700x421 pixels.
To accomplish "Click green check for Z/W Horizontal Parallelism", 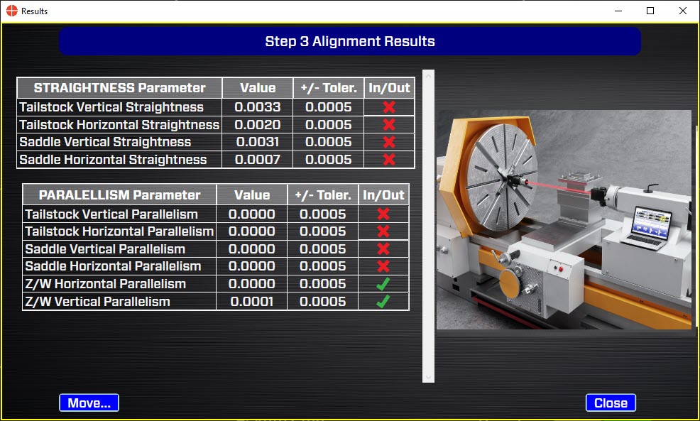I will pyautogui.click(x=383, y=283).
